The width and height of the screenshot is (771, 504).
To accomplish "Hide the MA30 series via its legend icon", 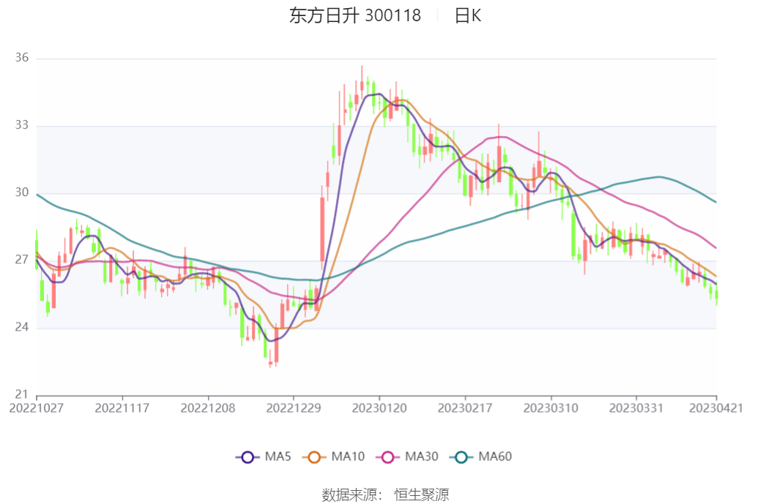I will [x=387, y=457].
